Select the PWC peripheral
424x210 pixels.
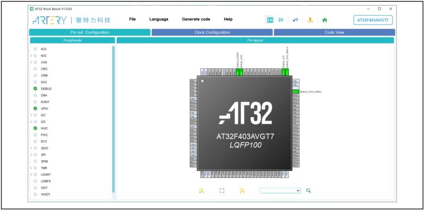tap(44, 135)
